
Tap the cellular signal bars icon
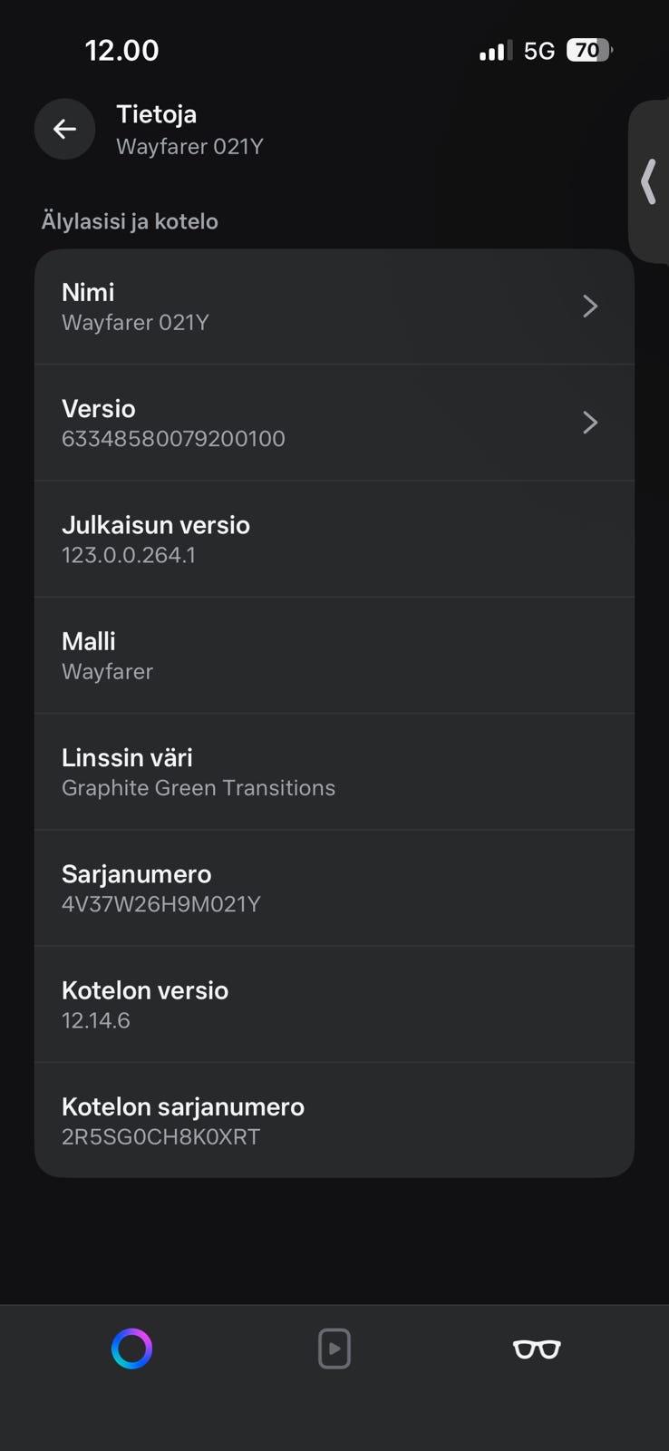495,52
